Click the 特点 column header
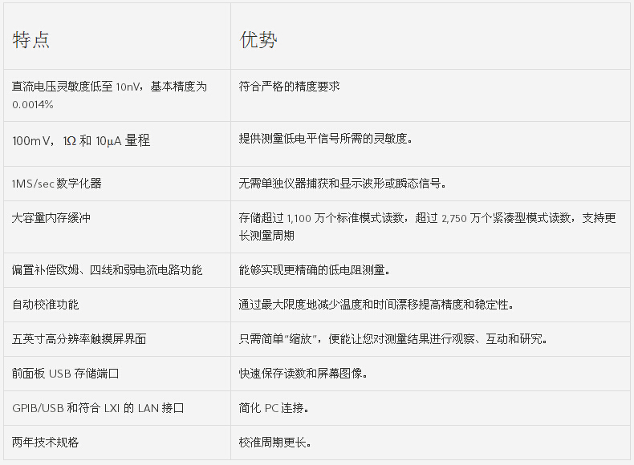Image resolution: width=634 pixels, height=465 pixels. point(31,40)
